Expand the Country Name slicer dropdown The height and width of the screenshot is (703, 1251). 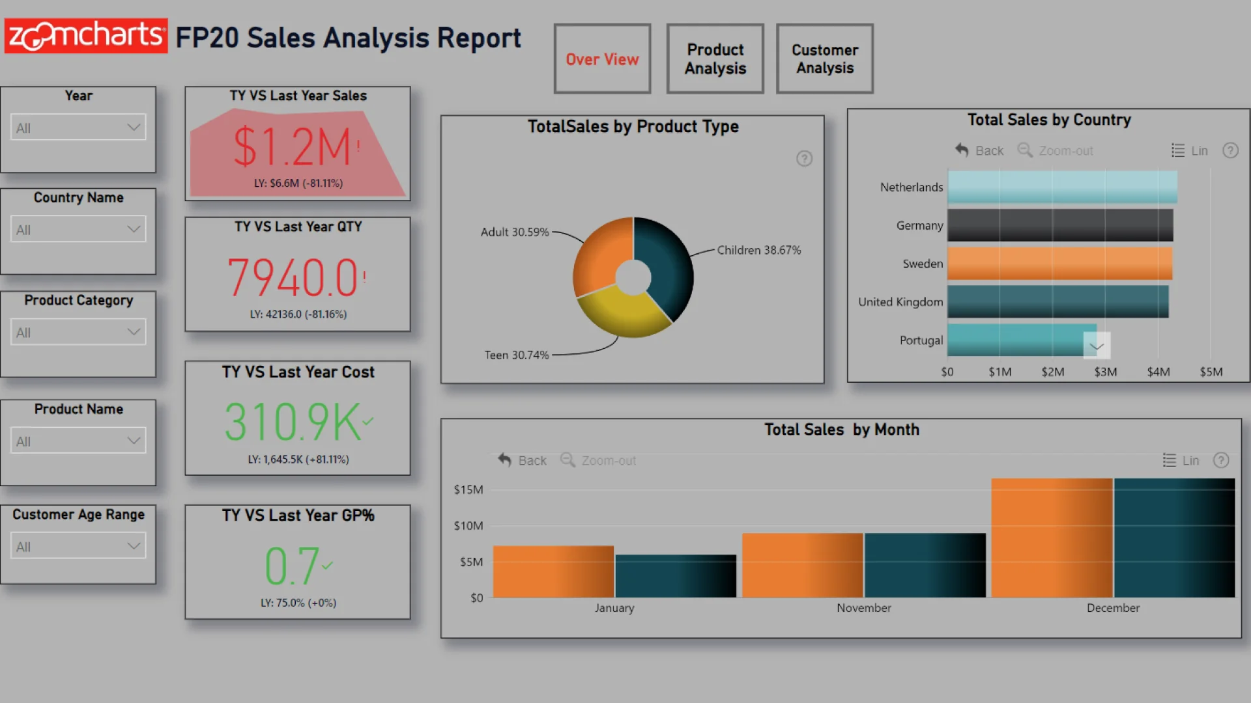pyautogui.click(x=78, y=229)
